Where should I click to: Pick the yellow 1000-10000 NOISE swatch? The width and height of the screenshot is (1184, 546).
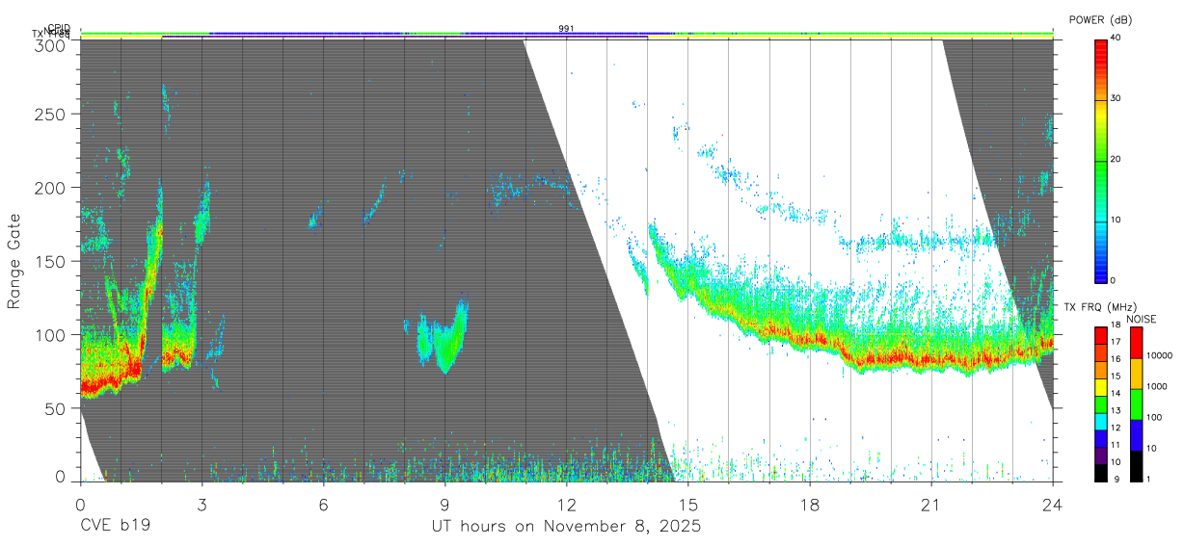1136,373
